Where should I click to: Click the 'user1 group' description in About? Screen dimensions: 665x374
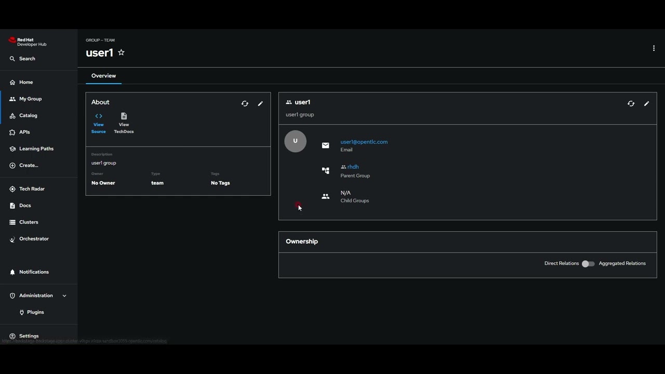click(x=103, y=163)
